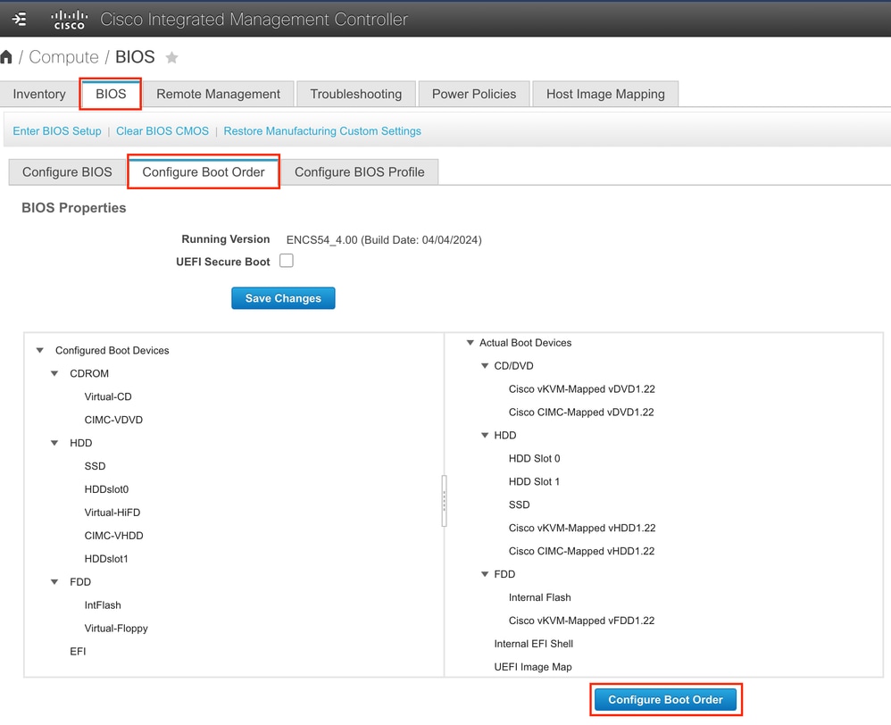This screenshot has width=891, height=725.
Task: Select Virtual-Floppy entry
Action: click(116, 629)
